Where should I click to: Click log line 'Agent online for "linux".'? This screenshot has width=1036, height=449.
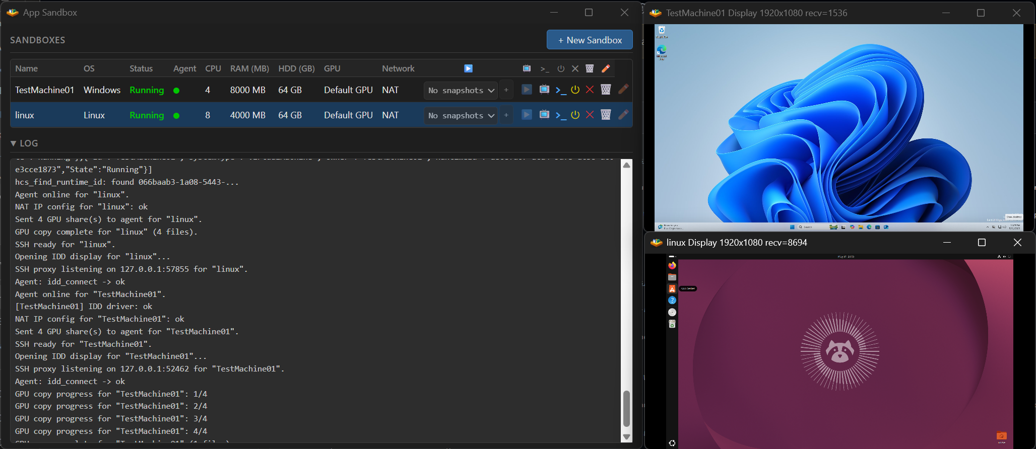pyautogui.click(x=72, y=194)
